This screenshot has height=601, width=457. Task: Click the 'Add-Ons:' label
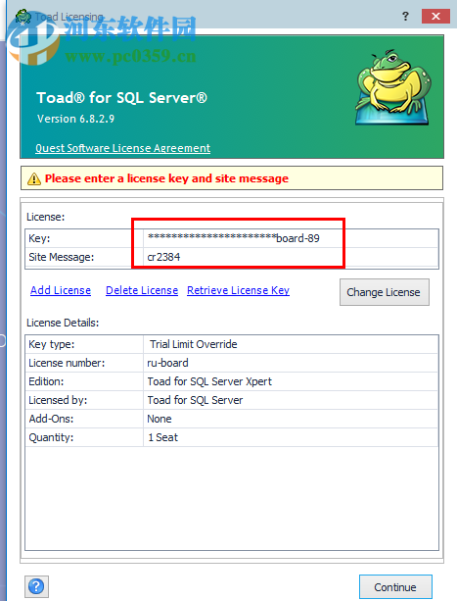click(x=51, y=419)
